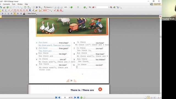
Task: Click the Fit Page icon
Action: pos(58,7)
